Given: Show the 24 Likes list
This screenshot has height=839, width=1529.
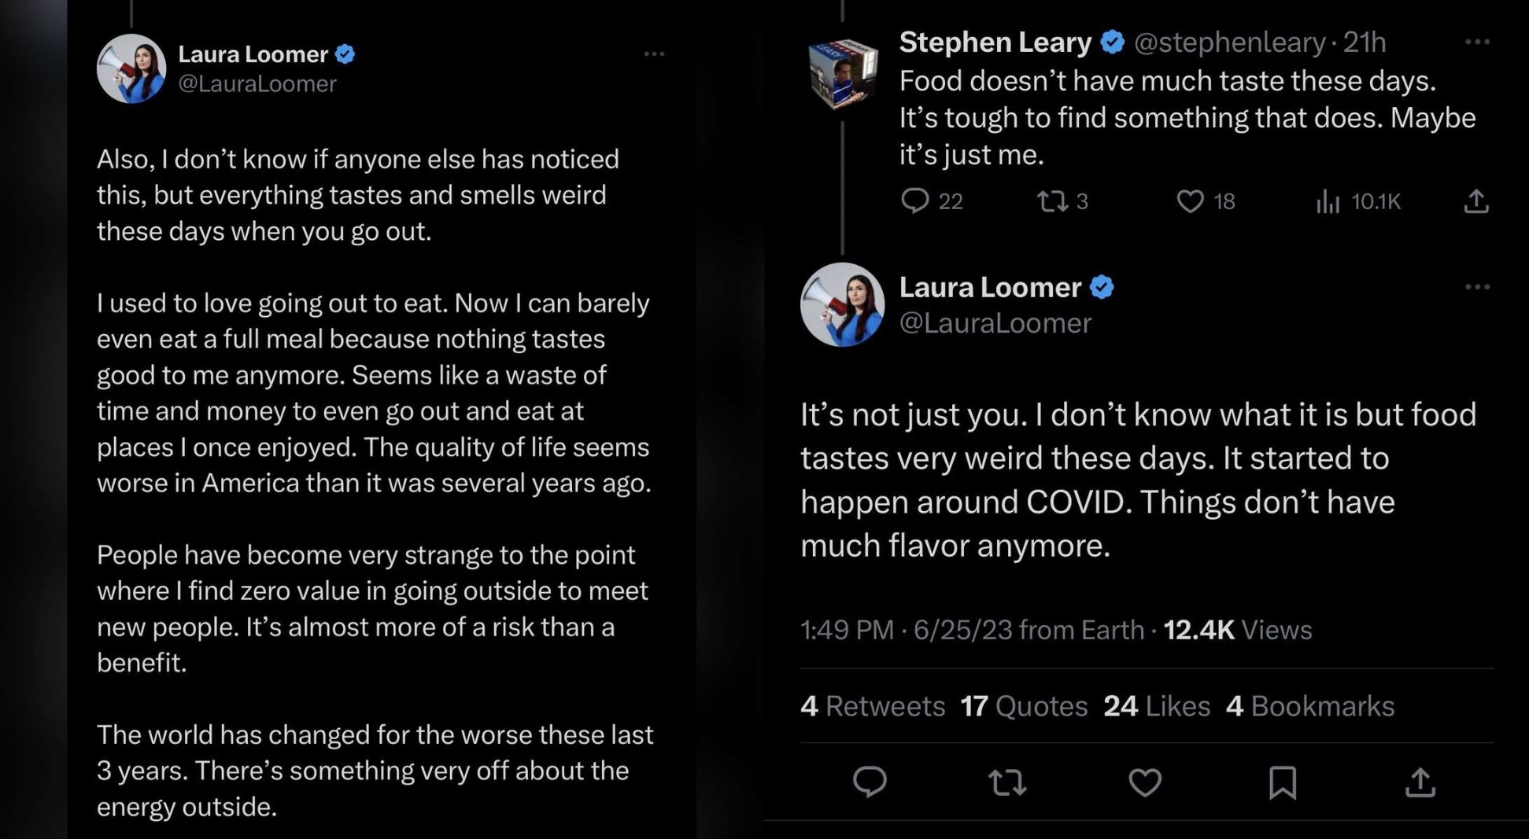Looking at the screenshot, I should click(x=1157, y=705).
